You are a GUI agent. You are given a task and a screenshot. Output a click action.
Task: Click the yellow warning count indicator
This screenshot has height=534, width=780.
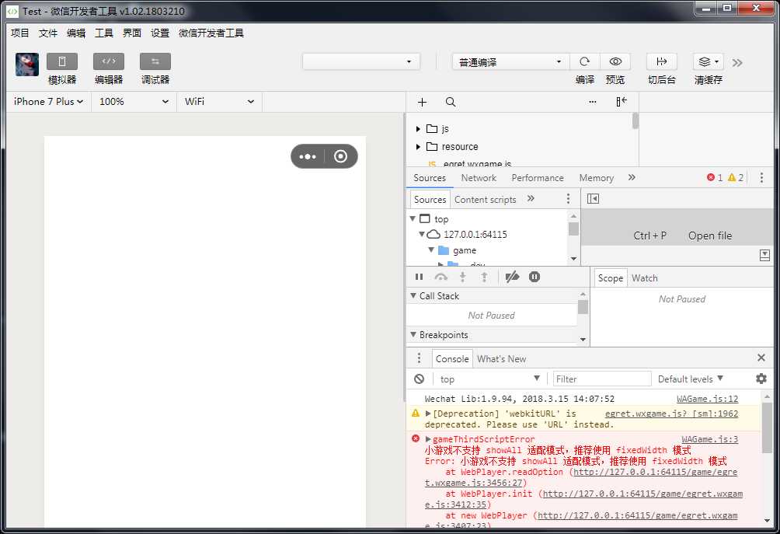coord(736,178)
